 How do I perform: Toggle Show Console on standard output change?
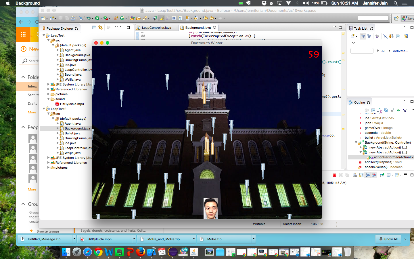click(368, 175)
